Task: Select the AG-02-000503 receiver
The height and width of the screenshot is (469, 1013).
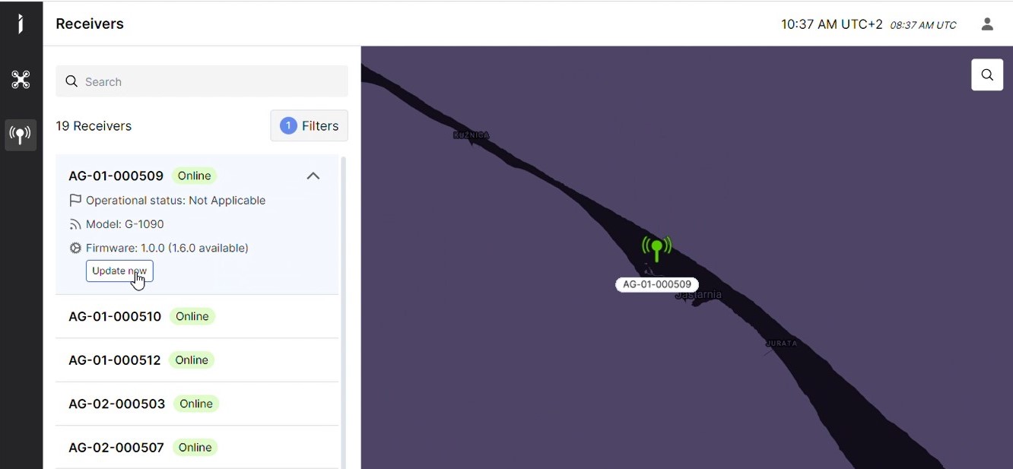Action: [x=197, y=404]
